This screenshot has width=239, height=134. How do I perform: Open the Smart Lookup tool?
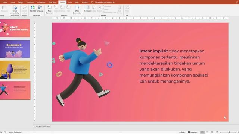pos(24,10)
